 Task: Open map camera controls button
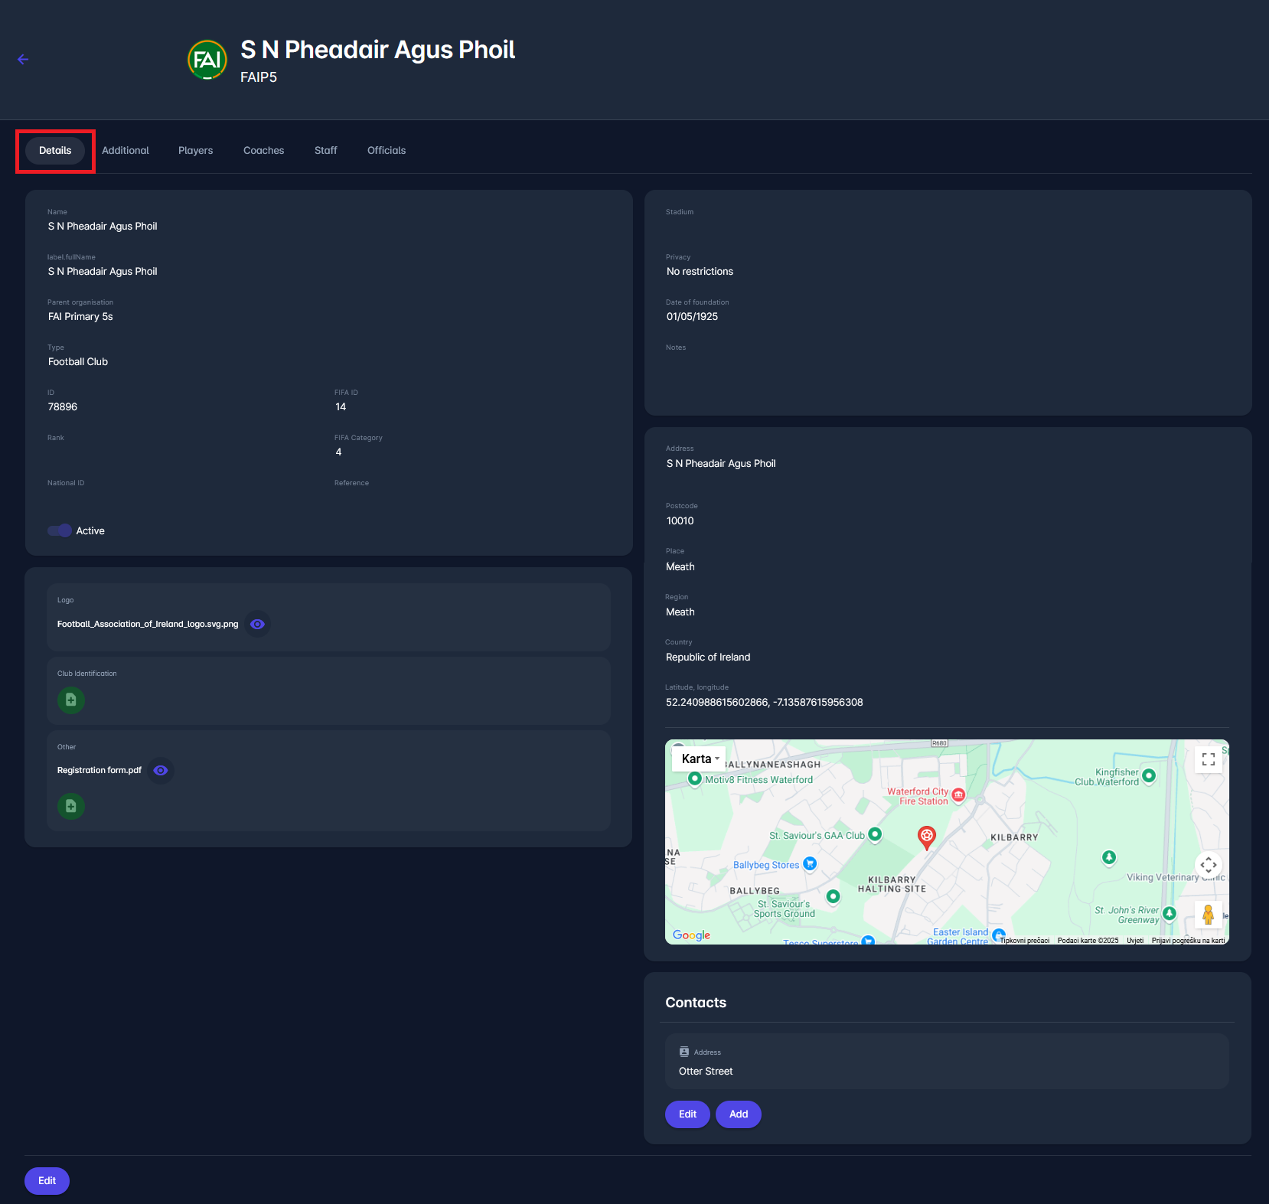point(1208,865)
